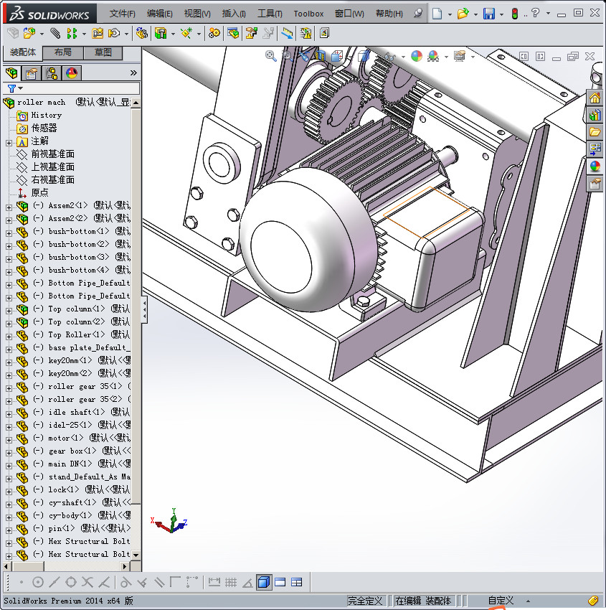The image size is (606, 610).
Task: Open Design Library icon in task pane
Action: pyautogui.click(x=595, y=115)
